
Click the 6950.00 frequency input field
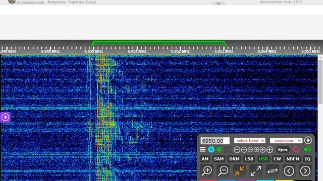(x=215, y=141)
